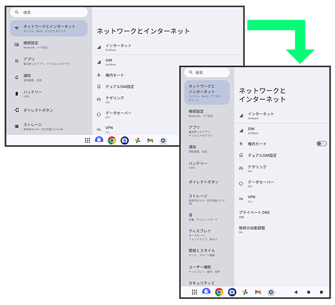Open テザリング in the landscape window

tap(115, 99)
